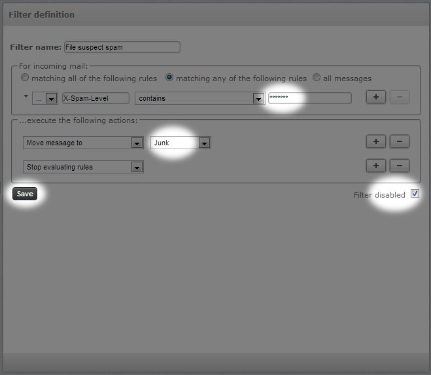Open the header selector dropdown showing "..."
431x375 pixels.
pos(44,98)
